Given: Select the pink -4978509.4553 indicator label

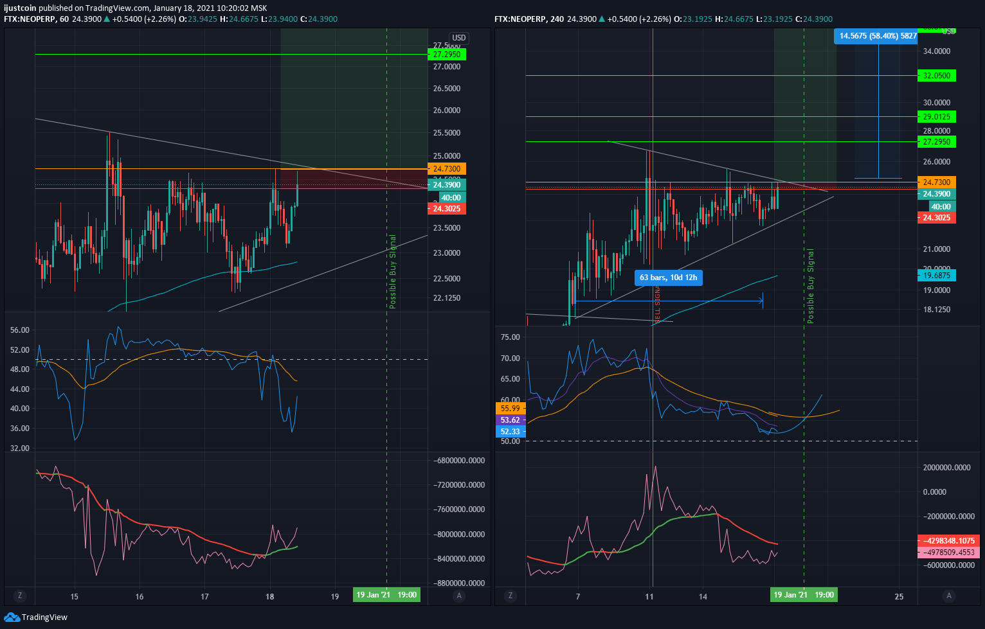Looking at the screenshot, I should click(948, 553).
